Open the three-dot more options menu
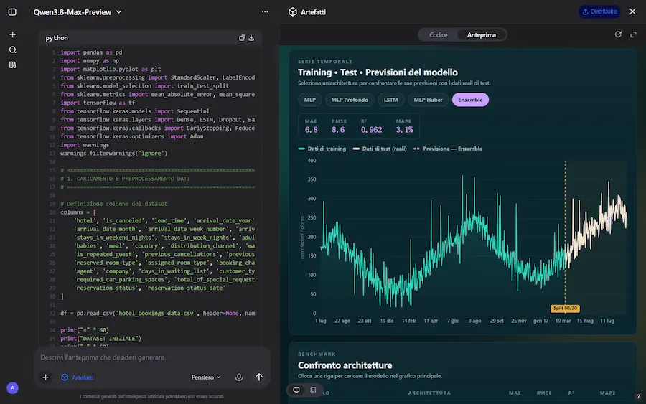Screen dimensions: 646x404 [x=265, y=12]
